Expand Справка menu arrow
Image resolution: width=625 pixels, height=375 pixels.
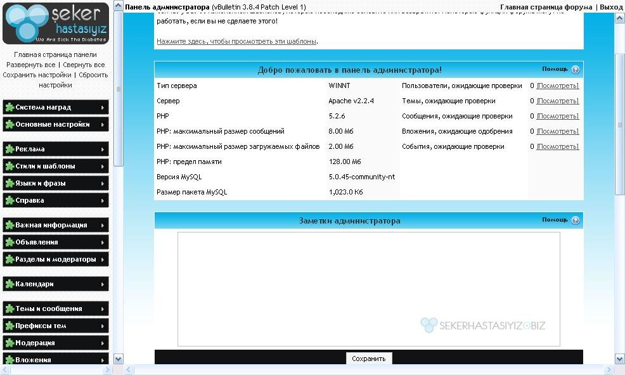103,201
